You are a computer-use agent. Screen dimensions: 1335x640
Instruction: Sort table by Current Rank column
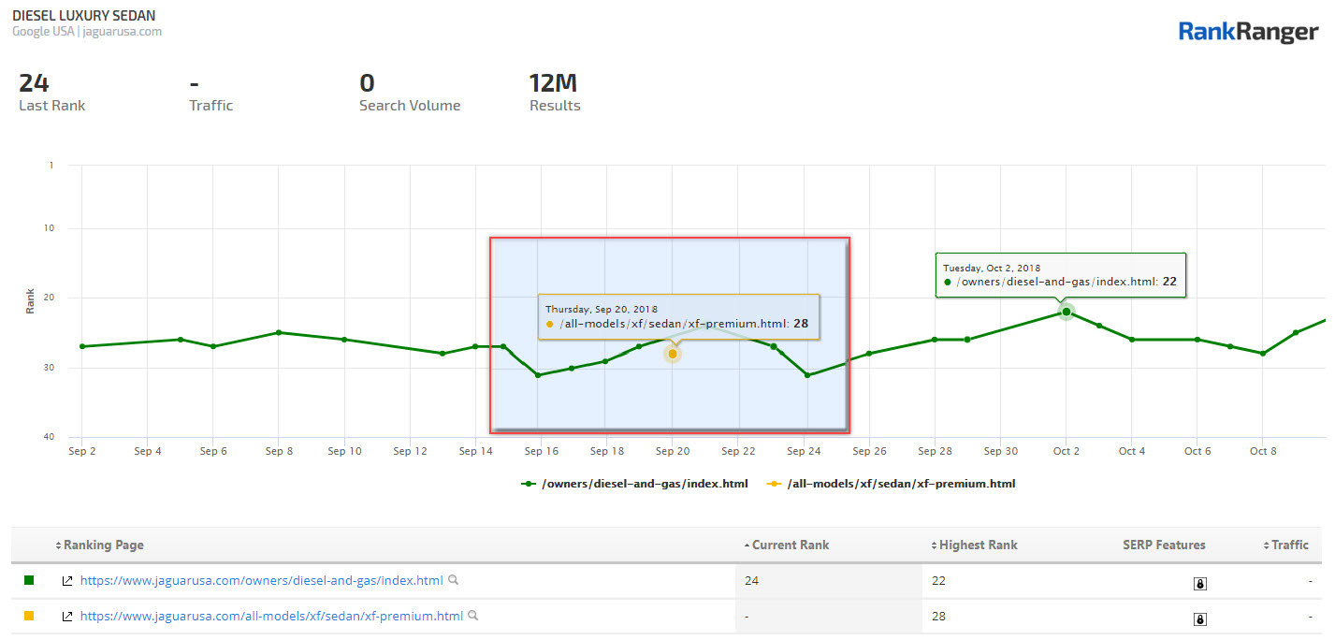coord(786,545)
